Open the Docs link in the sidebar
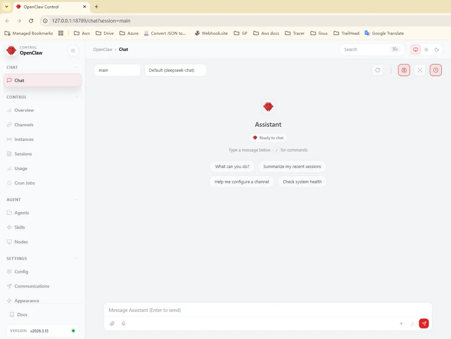Image resolution: width=451 pixels, height=339 pixels. coord(42,314)
